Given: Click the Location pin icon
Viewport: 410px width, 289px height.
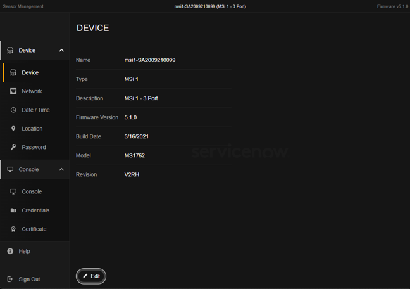Looking at the screenshot, I should (x=13, y=129).
